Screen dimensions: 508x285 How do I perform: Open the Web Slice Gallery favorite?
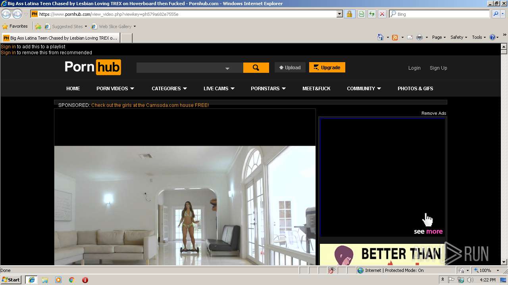click(112, 27)
